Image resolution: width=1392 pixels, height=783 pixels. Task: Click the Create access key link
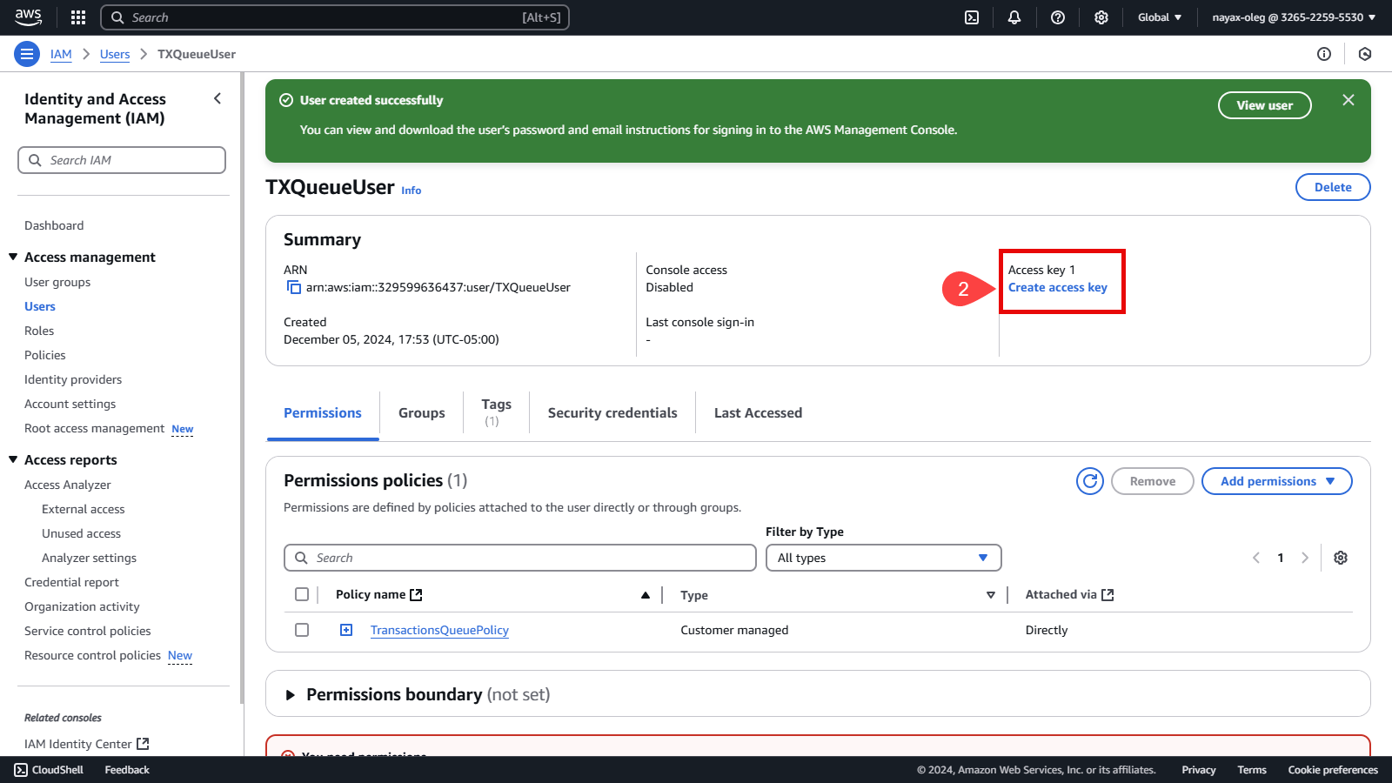tap(1058, 288)
